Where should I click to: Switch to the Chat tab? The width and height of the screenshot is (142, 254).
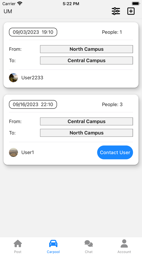click(89, 247)
